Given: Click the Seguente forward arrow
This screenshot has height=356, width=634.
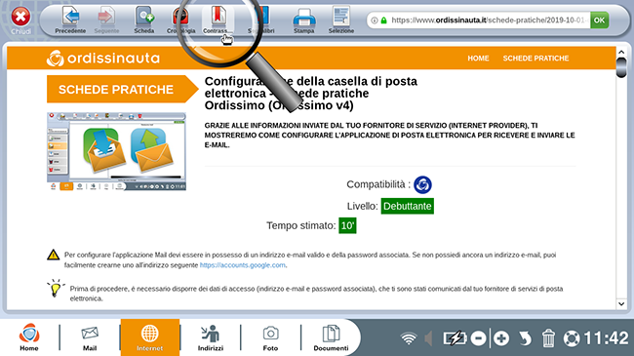Looking at the screenshot, I should (106, 20).
